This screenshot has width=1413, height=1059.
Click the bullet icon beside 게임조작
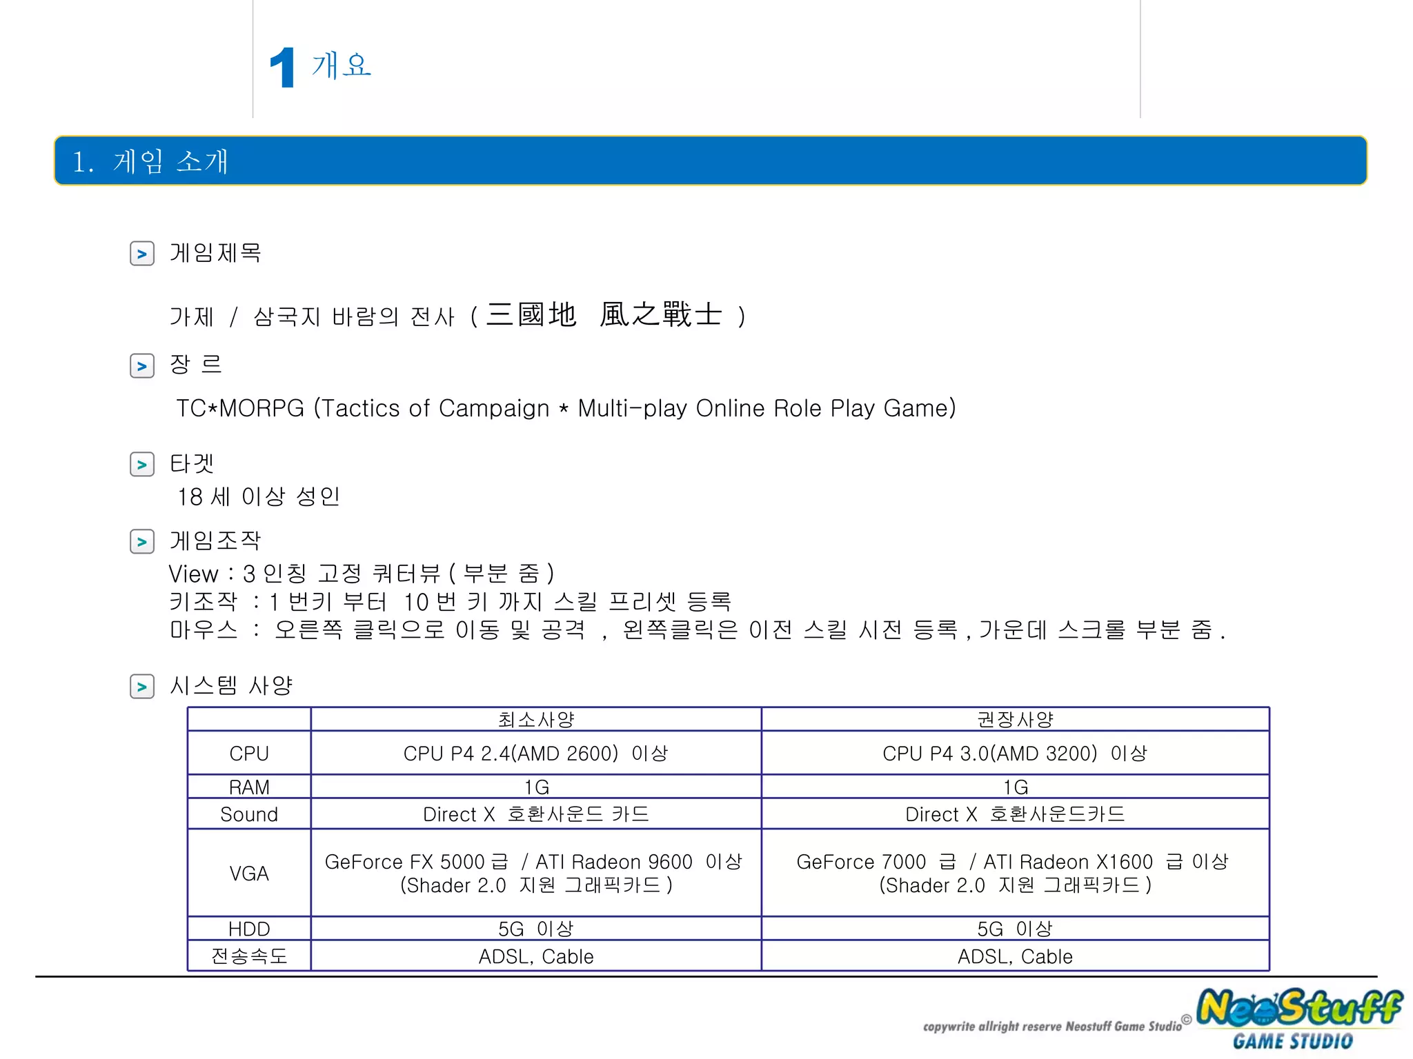click(x=142, y=541)
